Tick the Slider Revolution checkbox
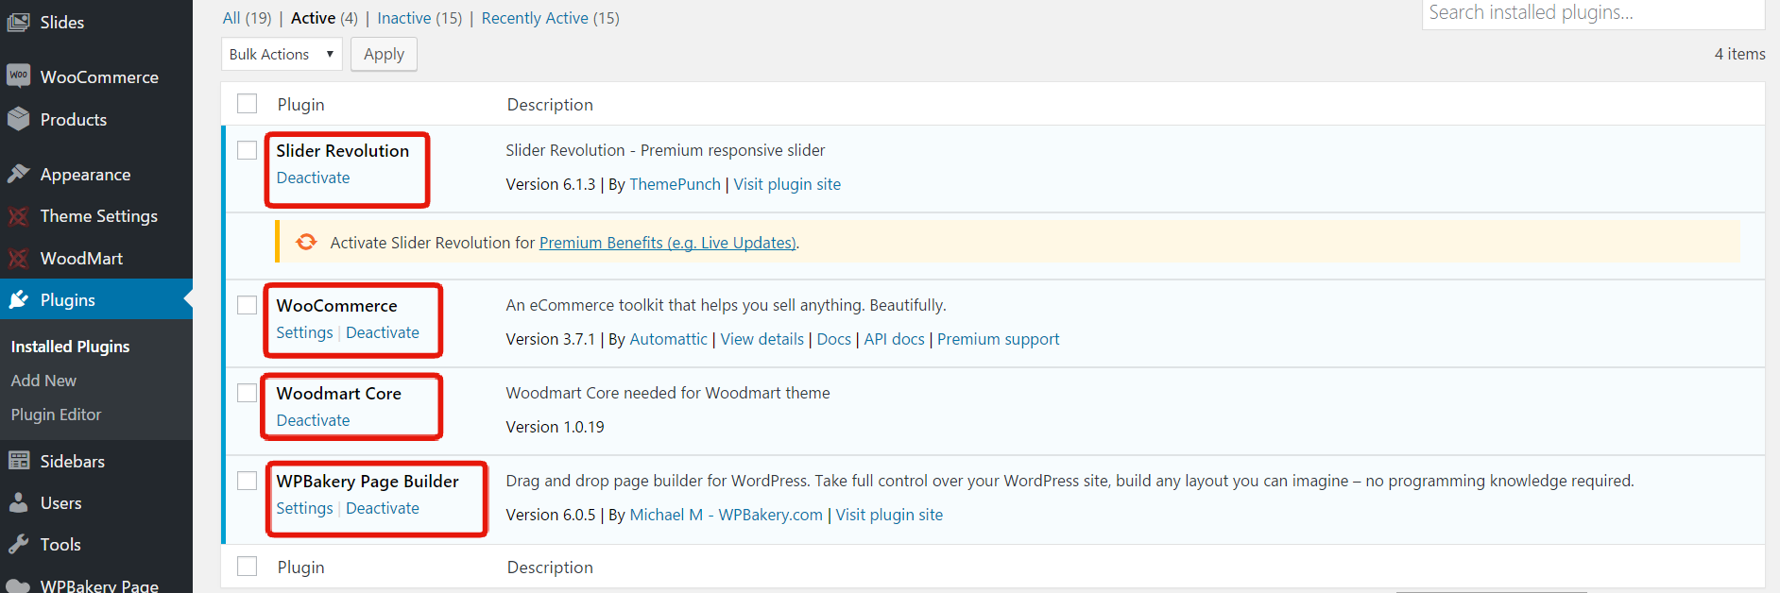Viewport: 1780px width, 593px height. click(x=248, y=151)
